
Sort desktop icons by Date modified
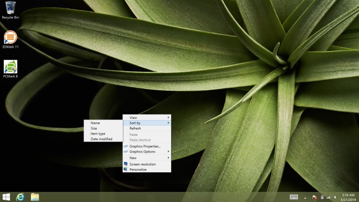click(103, 139)
